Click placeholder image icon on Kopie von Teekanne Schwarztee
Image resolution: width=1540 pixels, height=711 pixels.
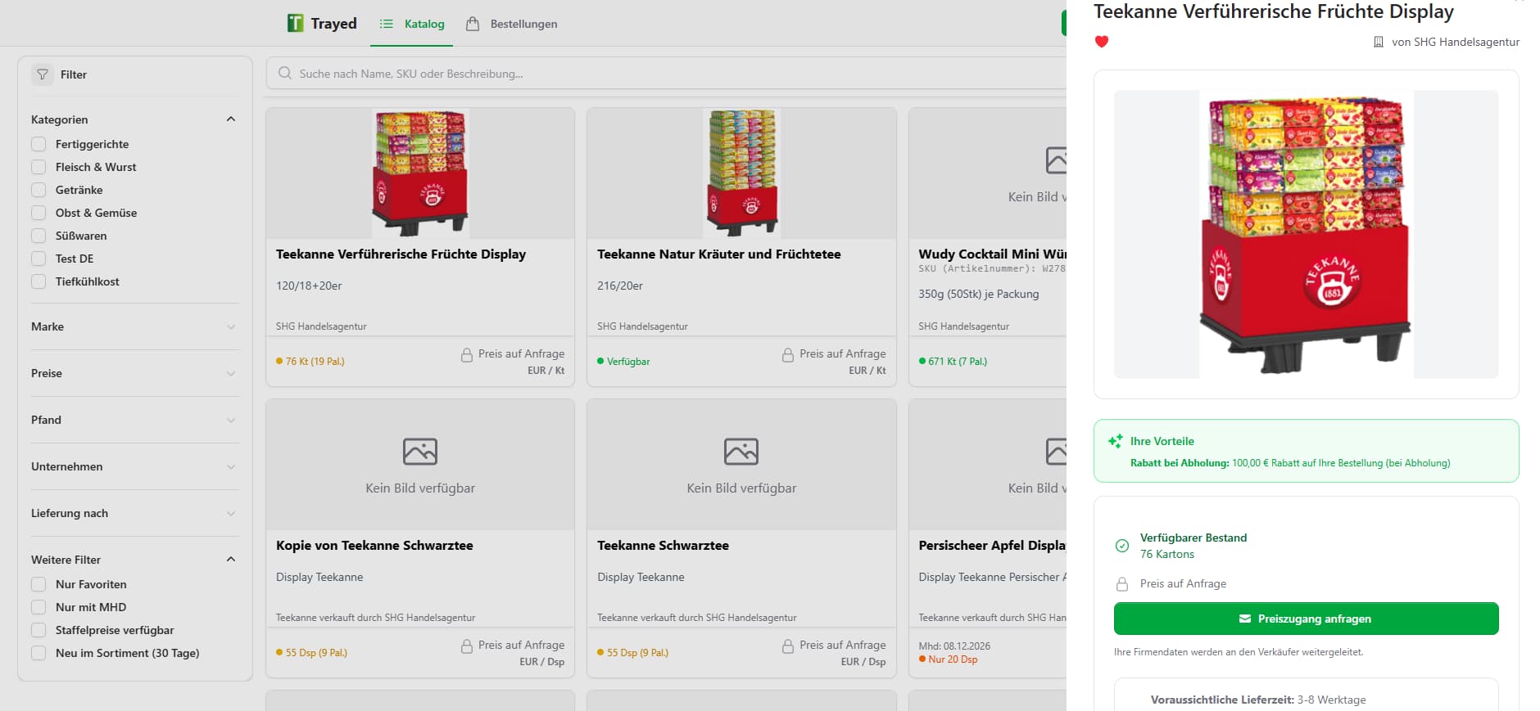pyautogui.click(x=420, y=452)
